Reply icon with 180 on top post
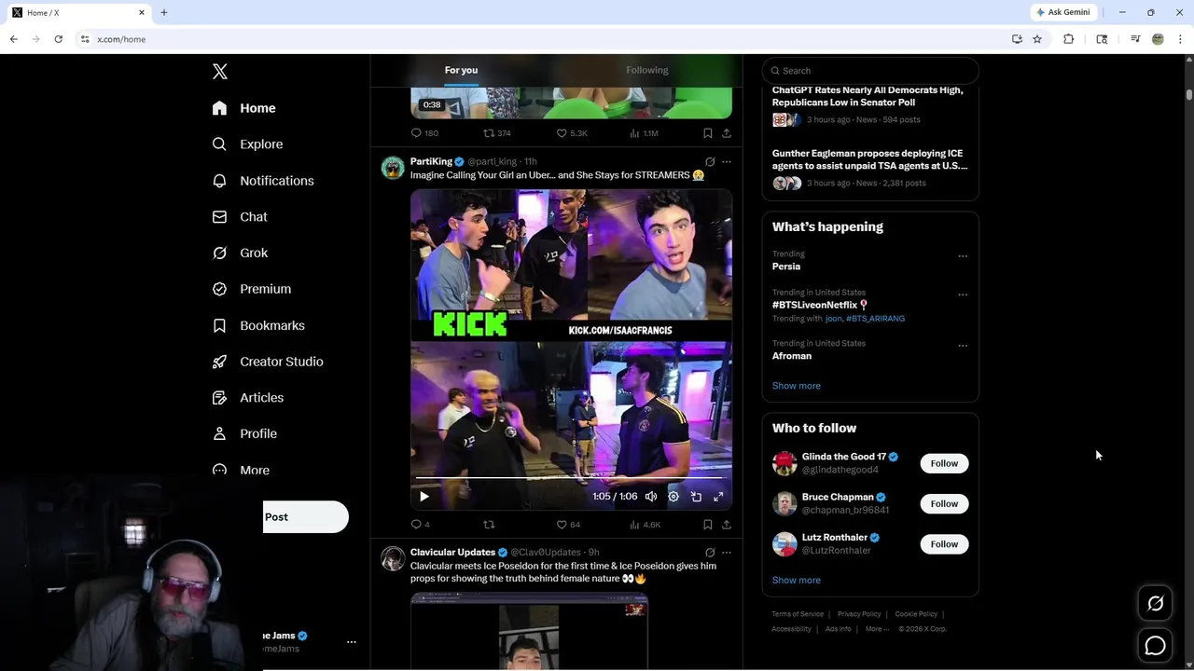The image size is (1194, 671). (x=424, y=133)
